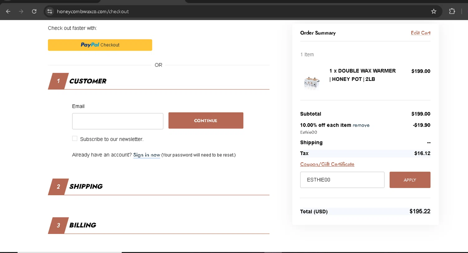Screen dimensions: 468x253
Task: Click the 'Check out faster with:' text
Action: 72,28
